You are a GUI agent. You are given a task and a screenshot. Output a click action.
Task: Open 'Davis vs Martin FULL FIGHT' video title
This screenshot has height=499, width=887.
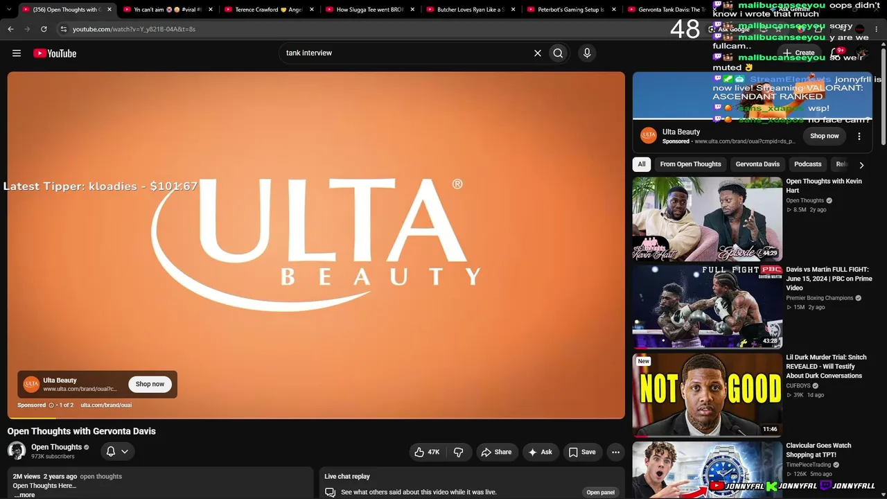click(828, 279)
